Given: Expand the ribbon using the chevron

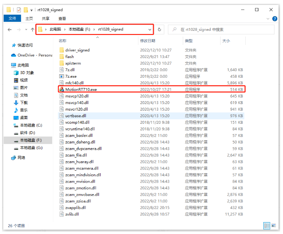Looking at the screenshot, I should pyautogui.click(x=268, y=19).
